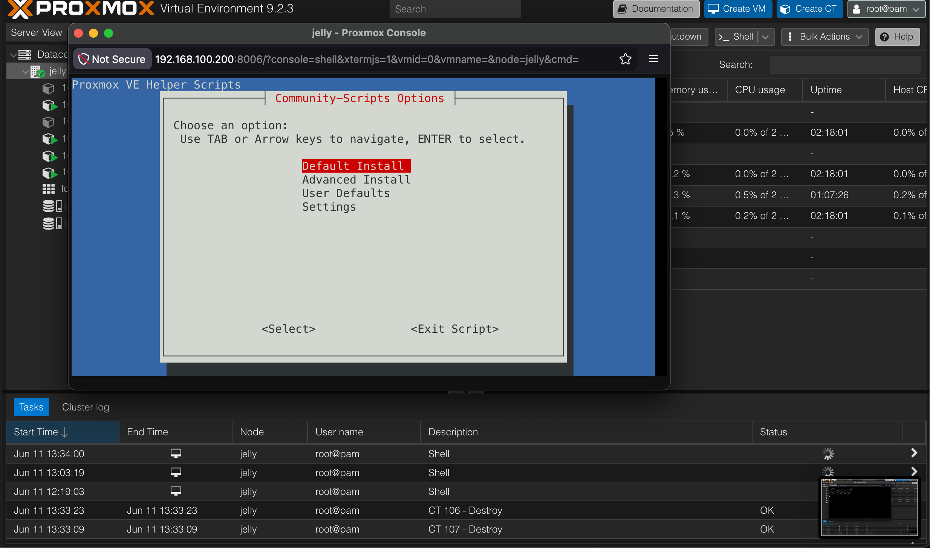930x548 pixels.
Task: Select Advanced Install option
Action: click(356, 179)
